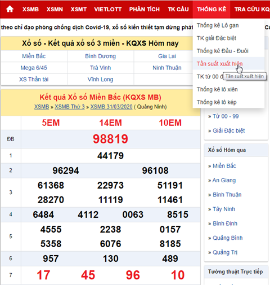This screenshot has height=285, width=270.
Task: Click fourth prize number 6484
Action: point(43,214)
